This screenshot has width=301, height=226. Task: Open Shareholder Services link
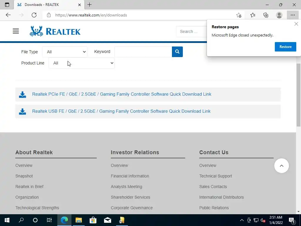pos(130,197)
